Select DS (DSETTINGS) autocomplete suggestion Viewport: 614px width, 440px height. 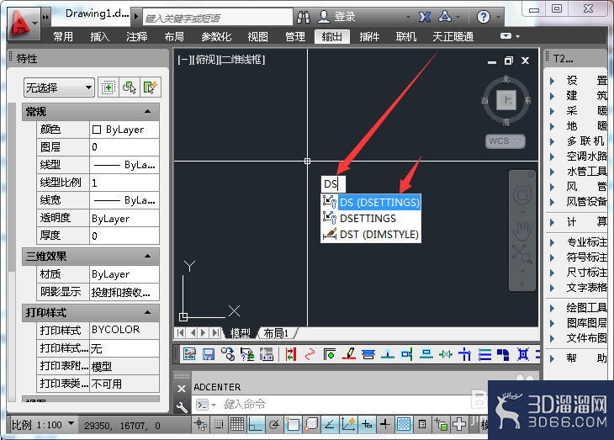371,203
